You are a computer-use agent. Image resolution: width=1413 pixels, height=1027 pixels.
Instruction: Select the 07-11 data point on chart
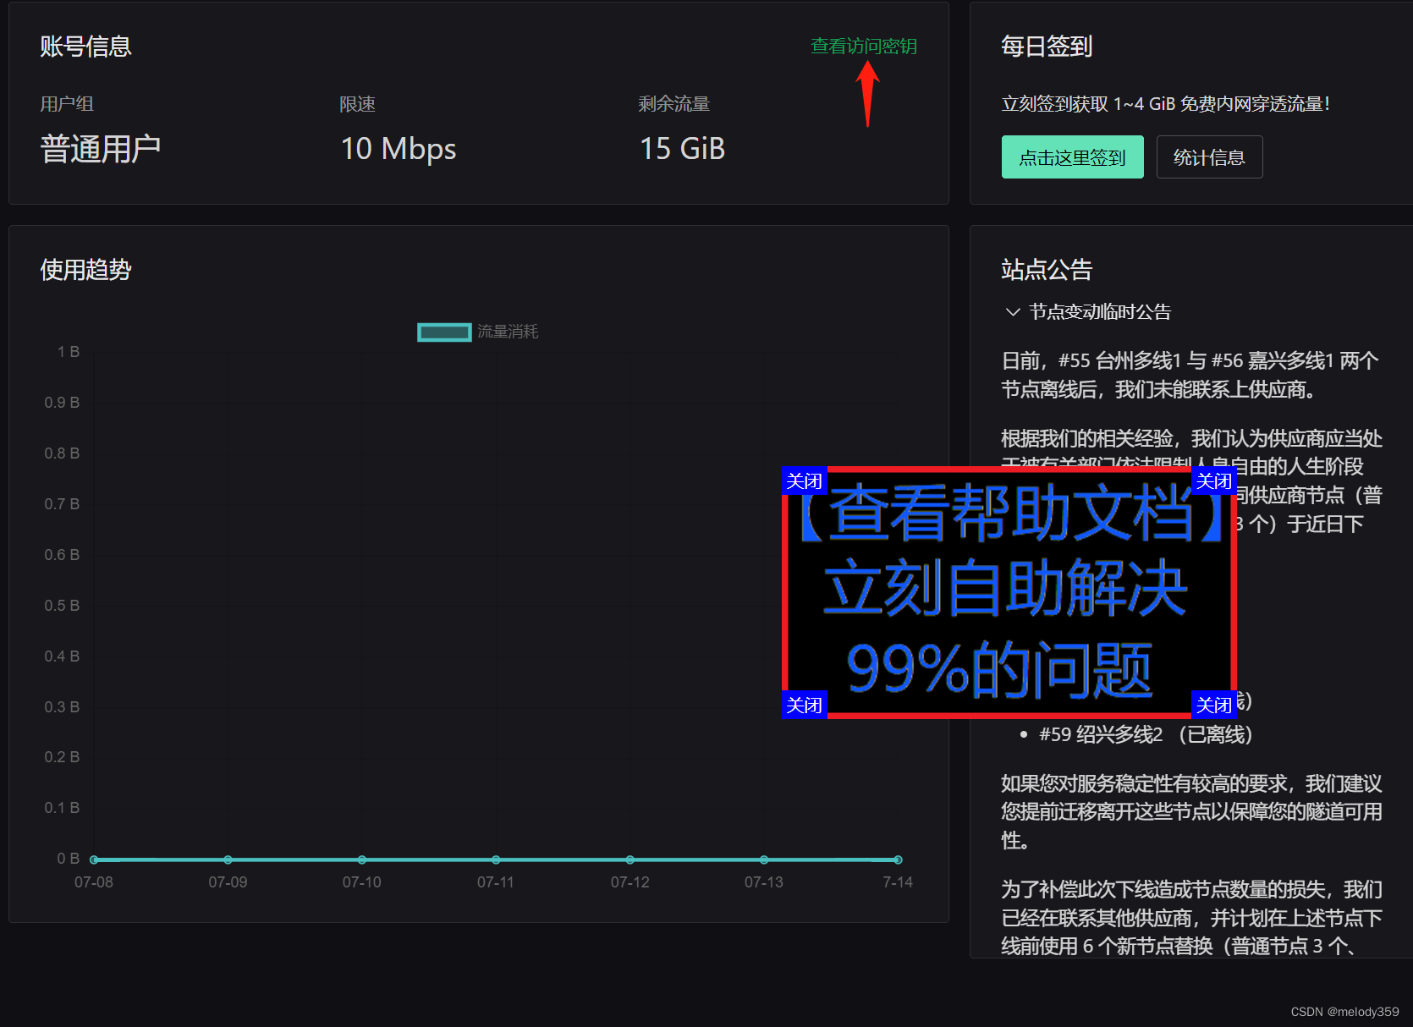click(496, 859)
